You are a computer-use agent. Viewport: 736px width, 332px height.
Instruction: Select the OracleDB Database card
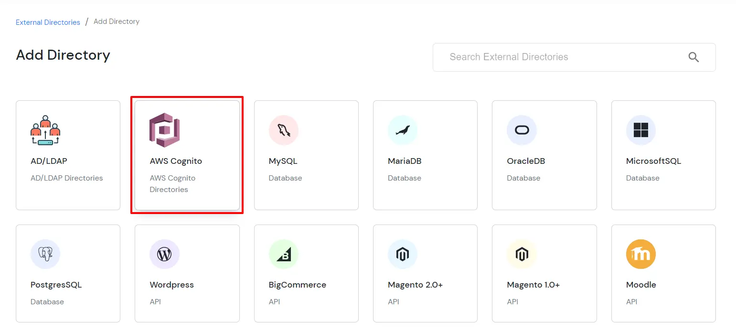tap(544, 155)
